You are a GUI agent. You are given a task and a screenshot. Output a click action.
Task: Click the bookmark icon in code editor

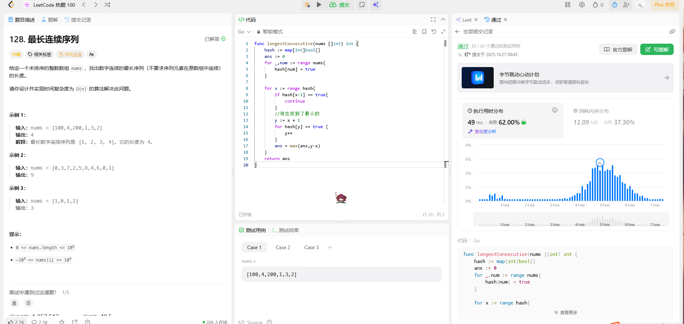(x=424, y=32)
